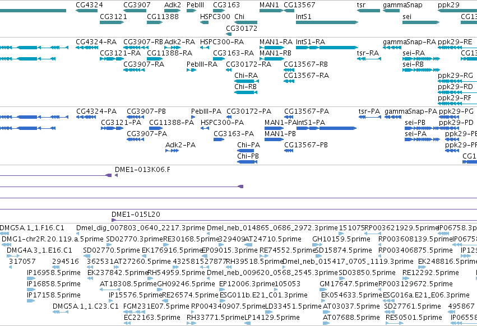
Task: Click the CG4324 gene label
Action: click(89, 5)
